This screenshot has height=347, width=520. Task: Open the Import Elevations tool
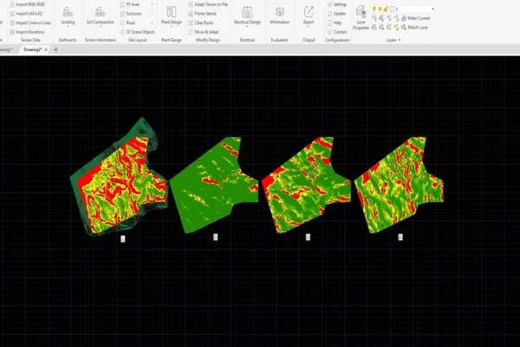coord(27,32)
